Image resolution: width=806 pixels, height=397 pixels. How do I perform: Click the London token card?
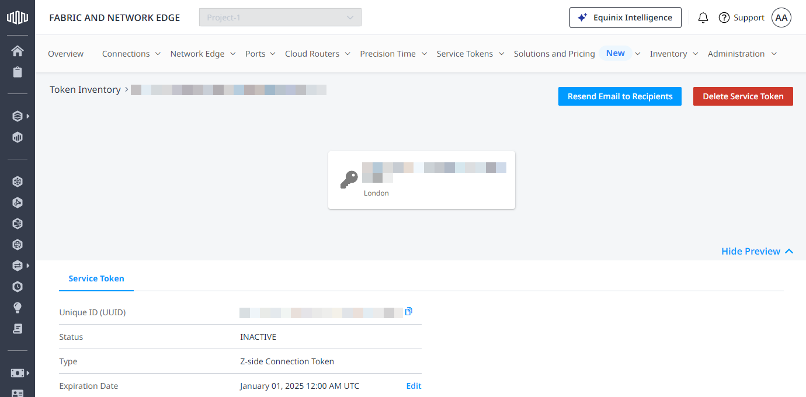pyautogui.click(x=422, y=180)
